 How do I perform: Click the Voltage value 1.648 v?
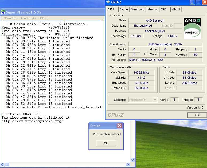[x=173, y=36]
